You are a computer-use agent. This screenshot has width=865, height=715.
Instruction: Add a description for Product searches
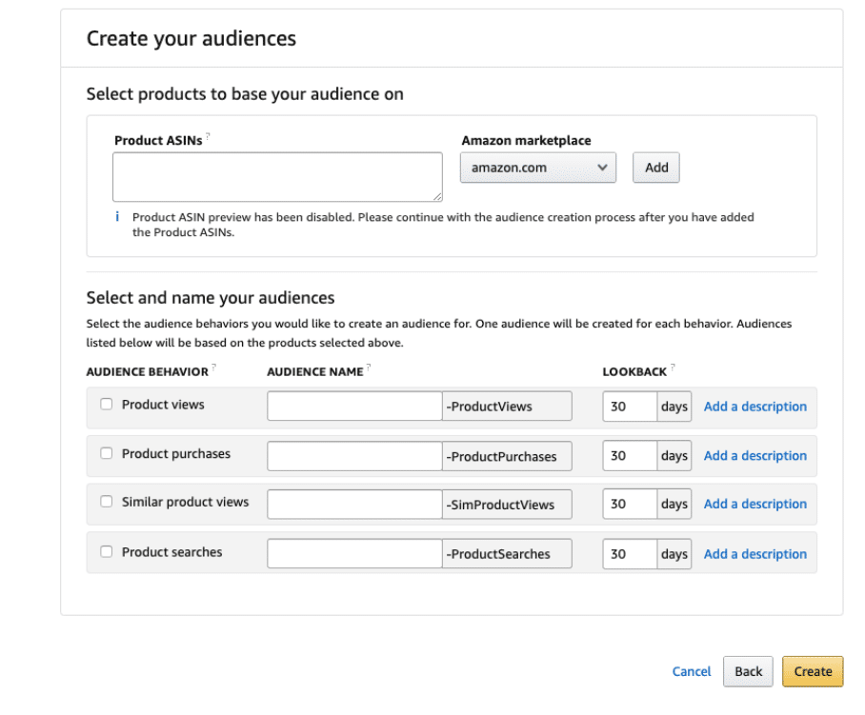(754, 554)
